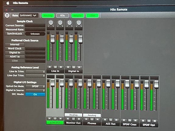Screen dimensions: 175x131
Task: Toggle SRC Mode On button
Action: [35, 94]
